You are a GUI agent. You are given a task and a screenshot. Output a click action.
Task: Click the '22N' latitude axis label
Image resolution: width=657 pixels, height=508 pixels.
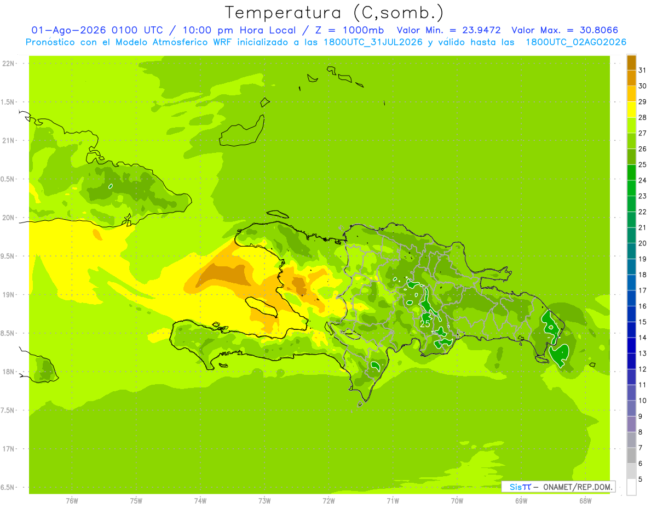(x=9, y=64)
